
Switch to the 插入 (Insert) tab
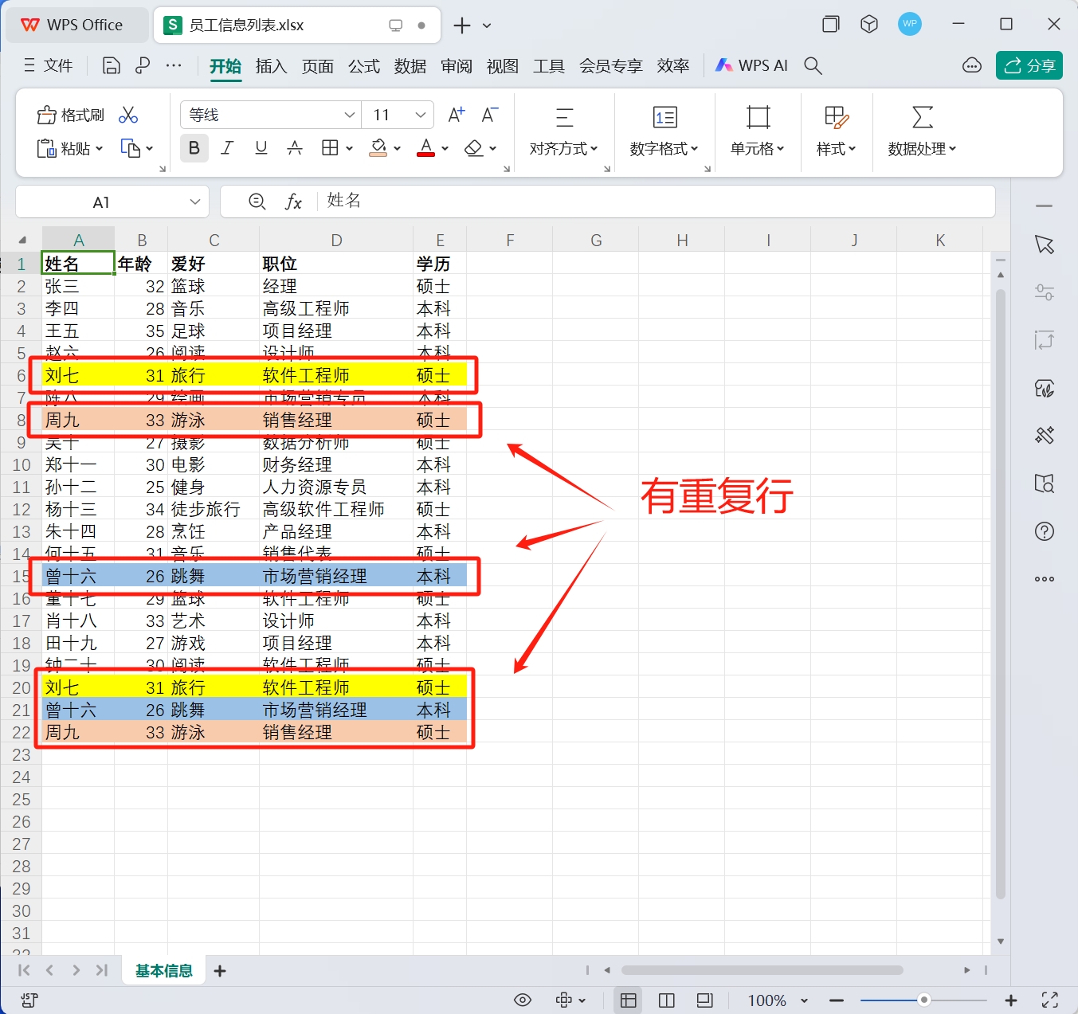(x=271, y=66)
